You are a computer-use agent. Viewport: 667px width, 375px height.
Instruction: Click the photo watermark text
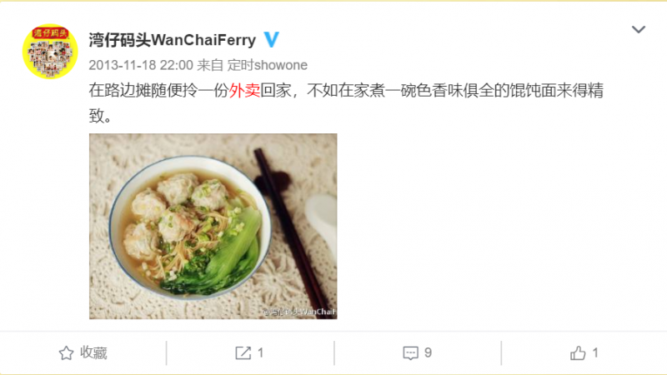pyautogui.click(x=300, y=312)
